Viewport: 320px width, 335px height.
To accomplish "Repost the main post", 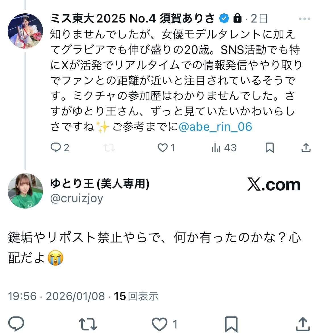I will pos(88,324).
